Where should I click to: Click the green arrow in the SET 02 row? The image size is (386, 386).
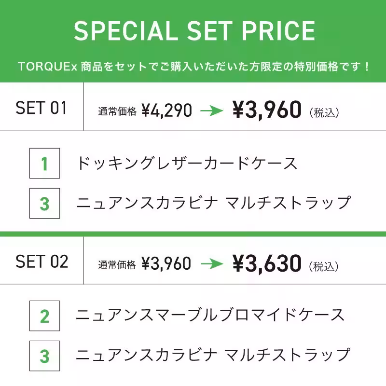[211, 263]
